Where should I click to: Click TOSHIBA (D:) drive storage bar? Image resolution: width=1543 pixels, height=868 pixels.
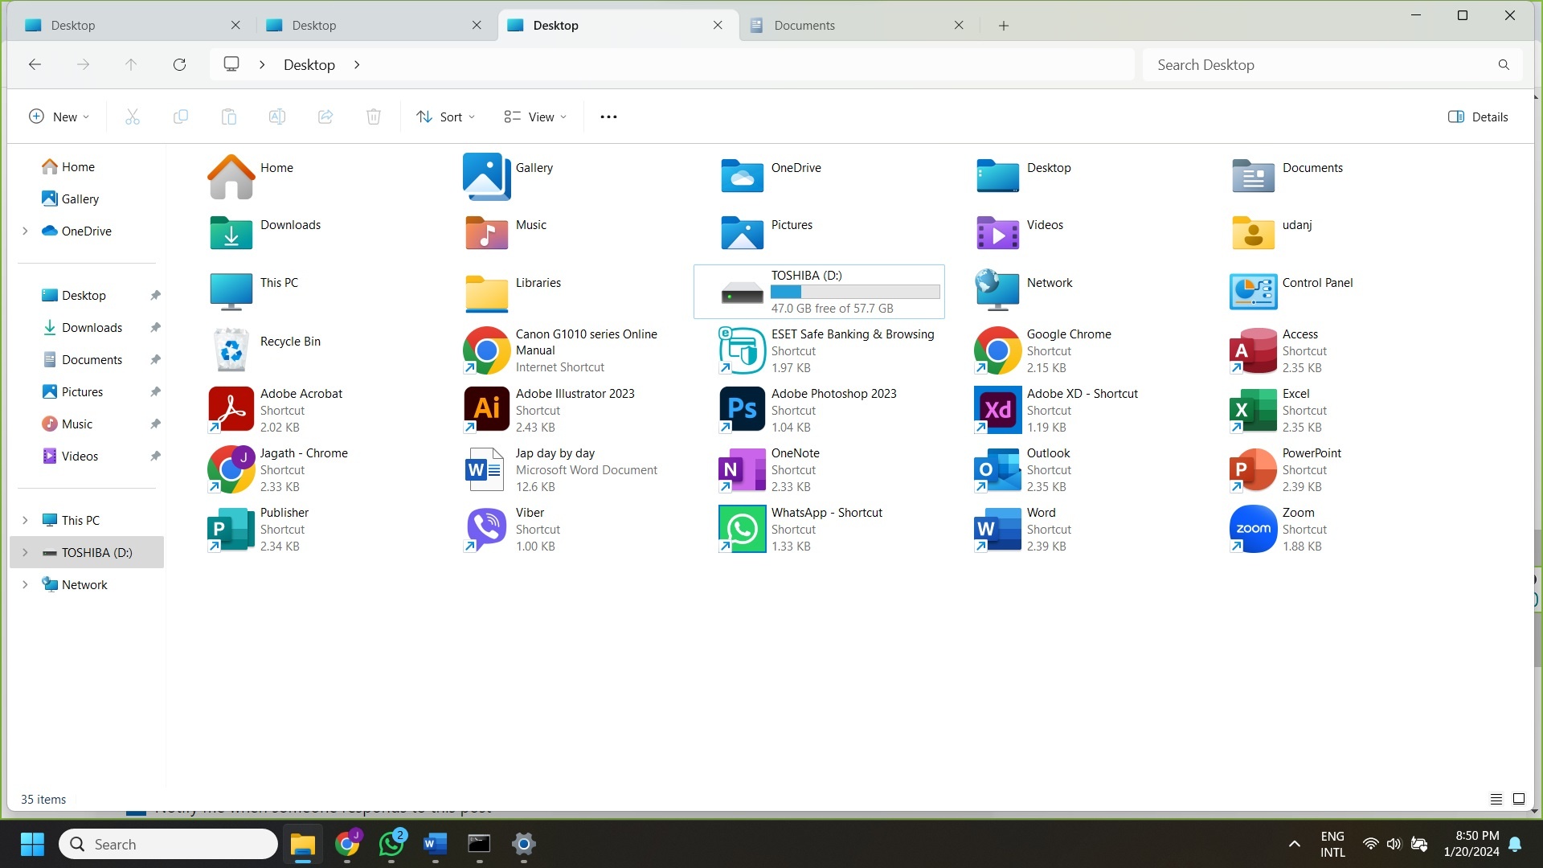pos(855,292)
